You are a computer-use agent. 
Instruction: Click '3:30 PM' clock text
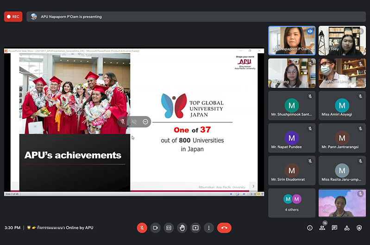[x=13, y=228]
